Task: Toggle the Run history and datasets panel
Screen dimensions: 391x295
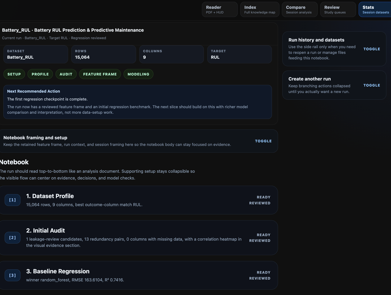Action: click(372, 49)
